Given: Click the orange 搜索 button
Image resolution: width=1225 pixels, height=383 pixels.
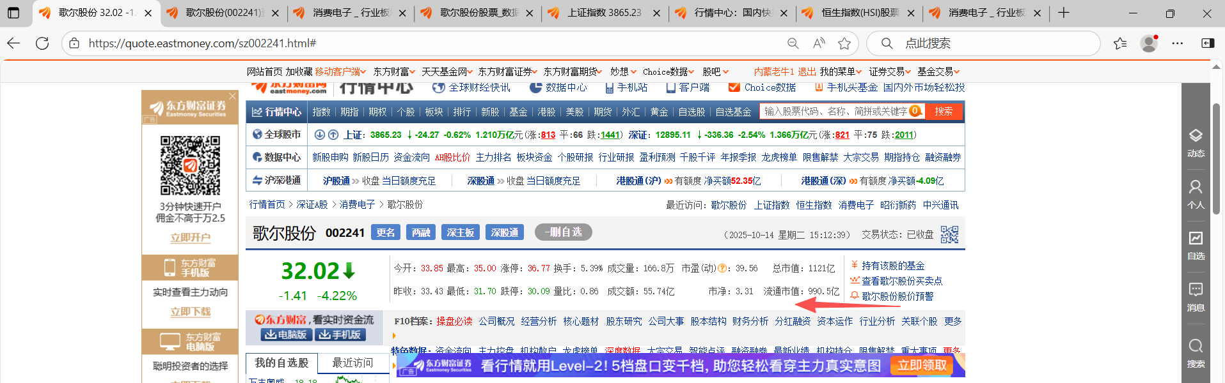Looking at the screenshot, I should coord(944,111).
